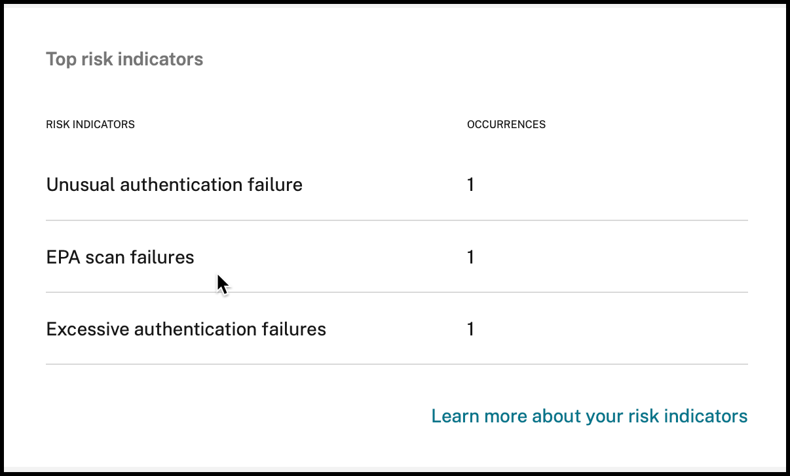Select the Excessive authentication failures indicator

[x=186, y=329]
